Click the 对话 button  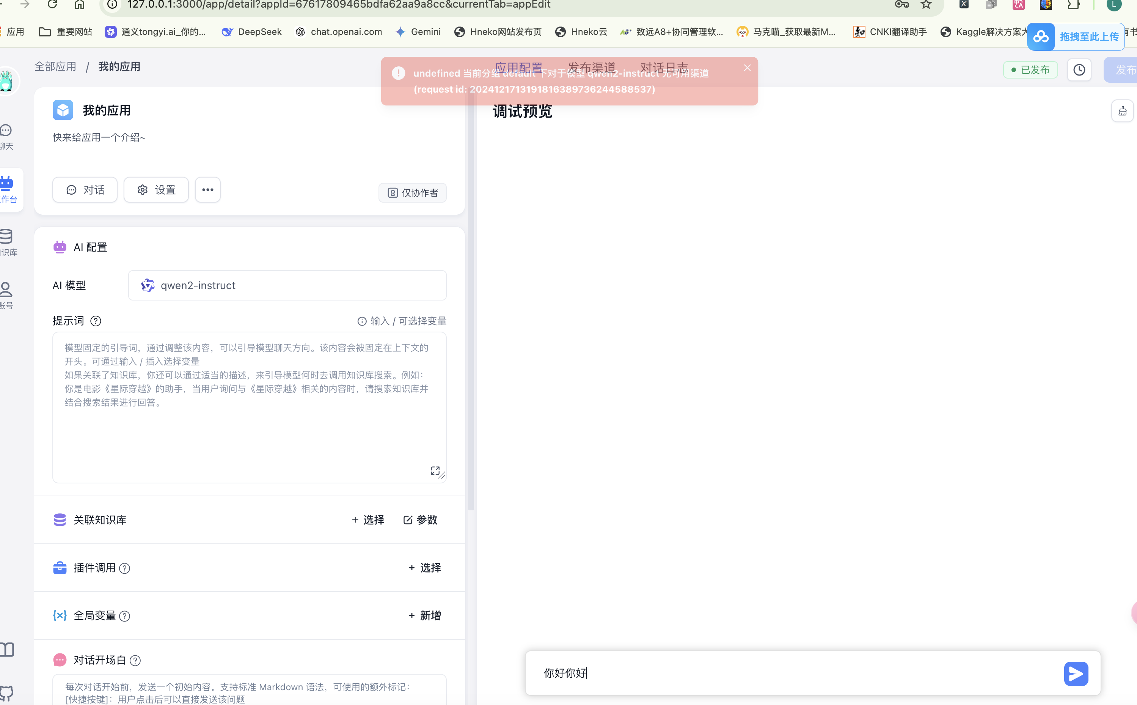pyautogui.click(x=85, y=190)
